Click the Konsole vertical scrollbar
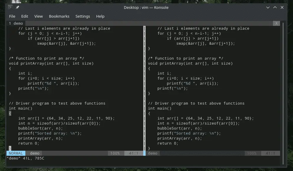293x171 pixels. (283, 93)
